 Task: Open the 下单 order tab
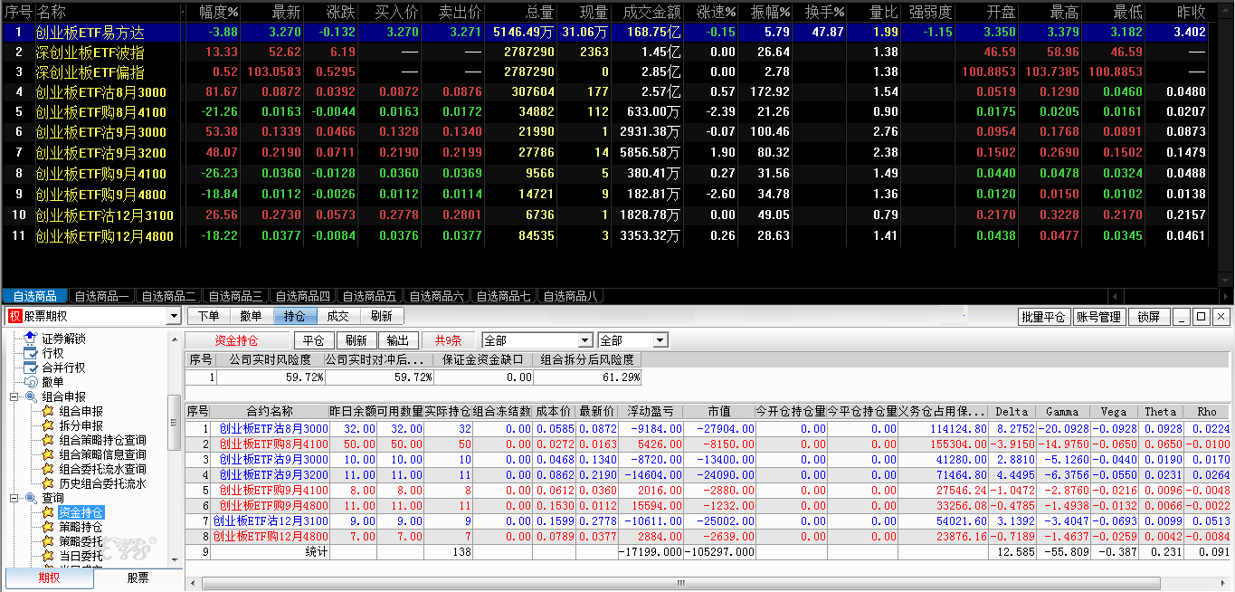coord(208,316)
